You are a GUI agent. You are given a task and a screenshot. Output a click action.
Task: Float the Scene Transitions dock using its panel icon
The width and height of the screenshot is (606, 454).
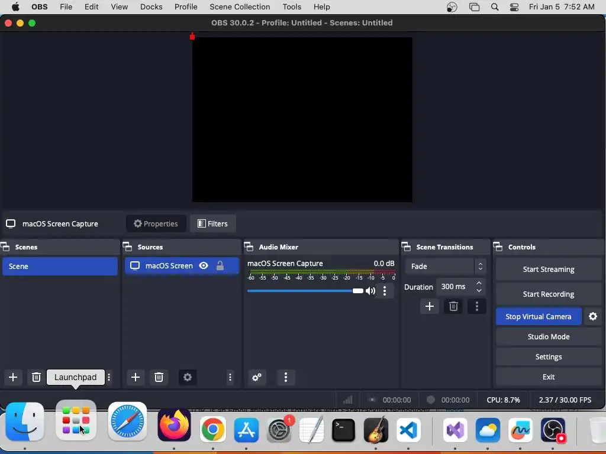(x=406, y=247)
